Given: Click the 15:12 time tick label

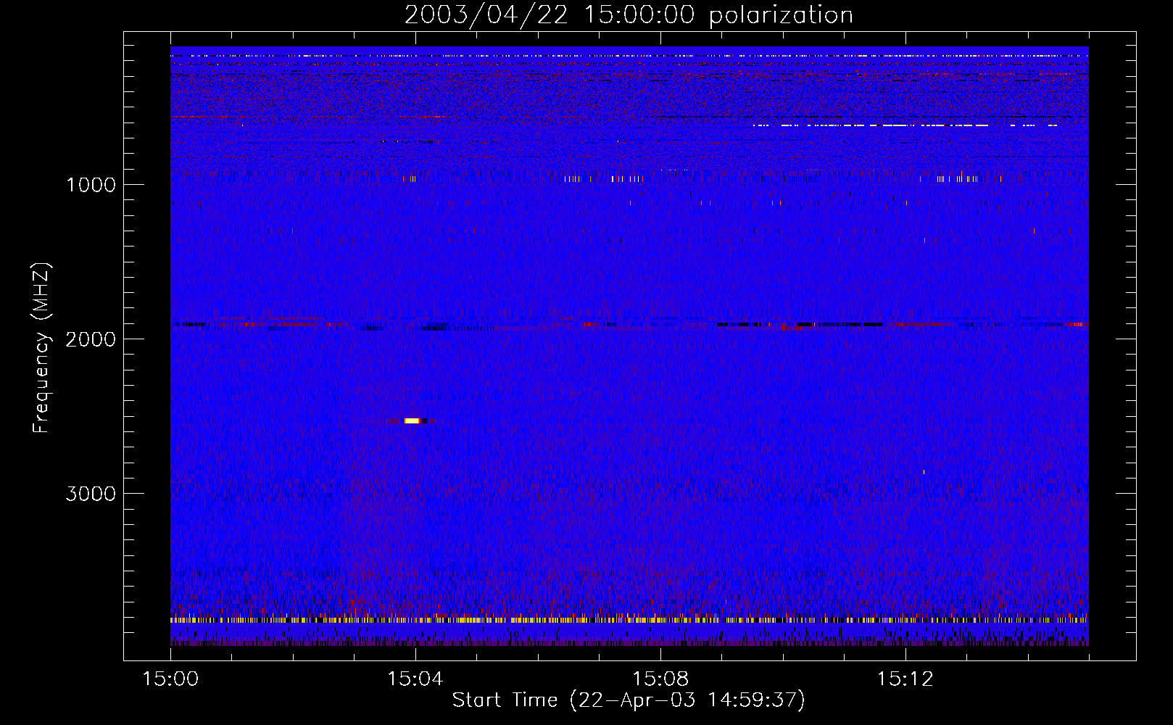Looking at the screenshot, I should pos(905,679).
